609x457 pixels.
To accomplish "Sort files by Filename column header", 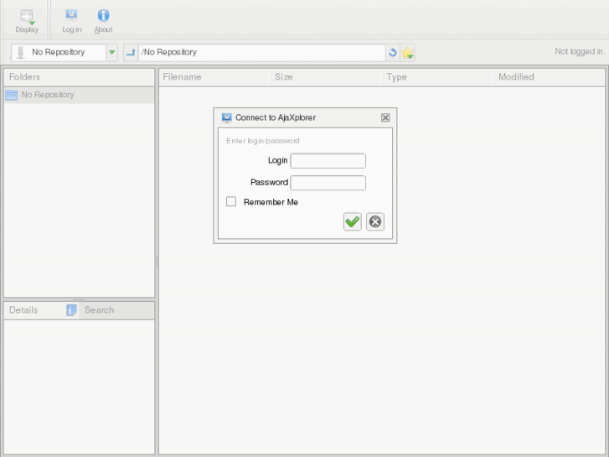I will [183, 77].
